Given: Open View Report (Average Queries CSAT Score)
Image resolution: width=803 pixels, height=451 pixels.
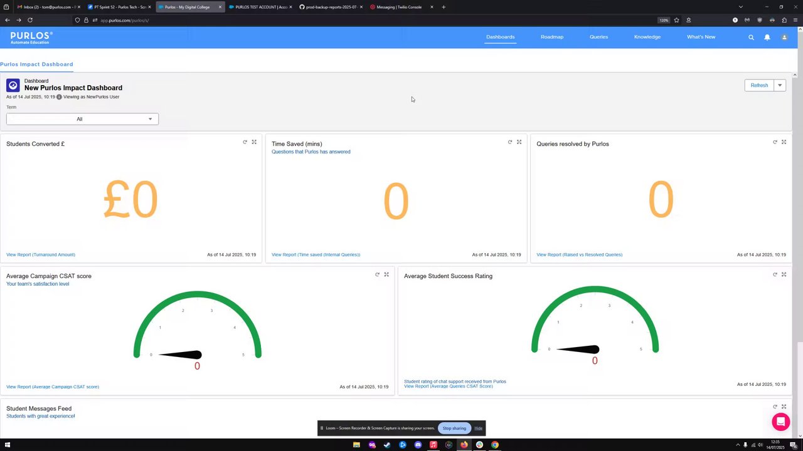Looking at the screenshot, I should [448, 386].
